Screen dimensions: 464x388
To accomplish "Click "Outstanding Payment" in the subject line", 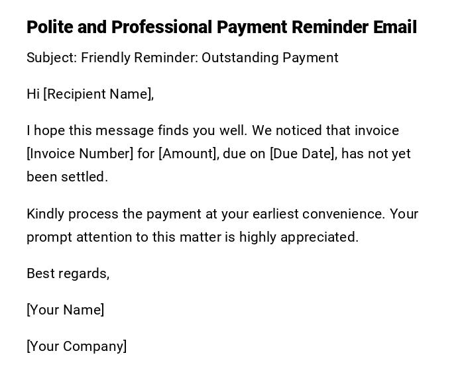I will [x=270, y=58].
